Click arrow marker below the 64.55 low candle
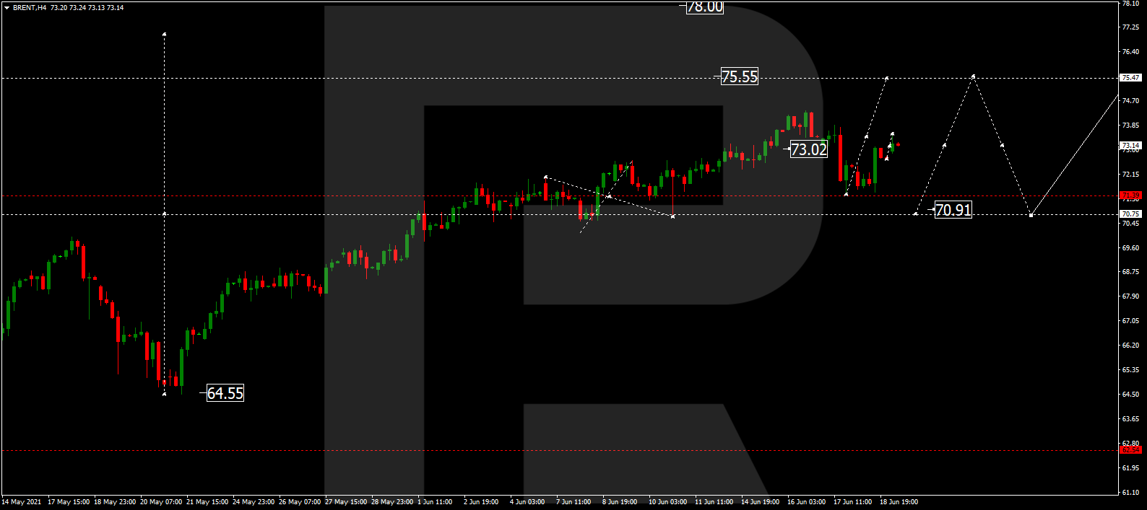 (165, 394)
